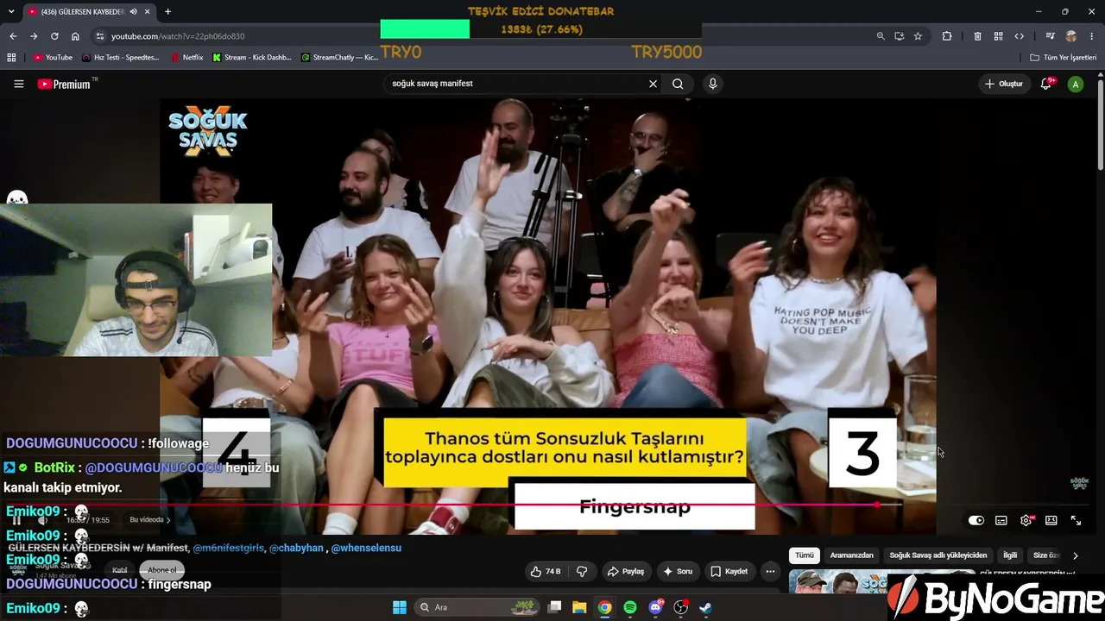Viewport: 1105px width, 621px height.
Task: Open the Hız Testi Speedtest bookmark
Action: 120,58
